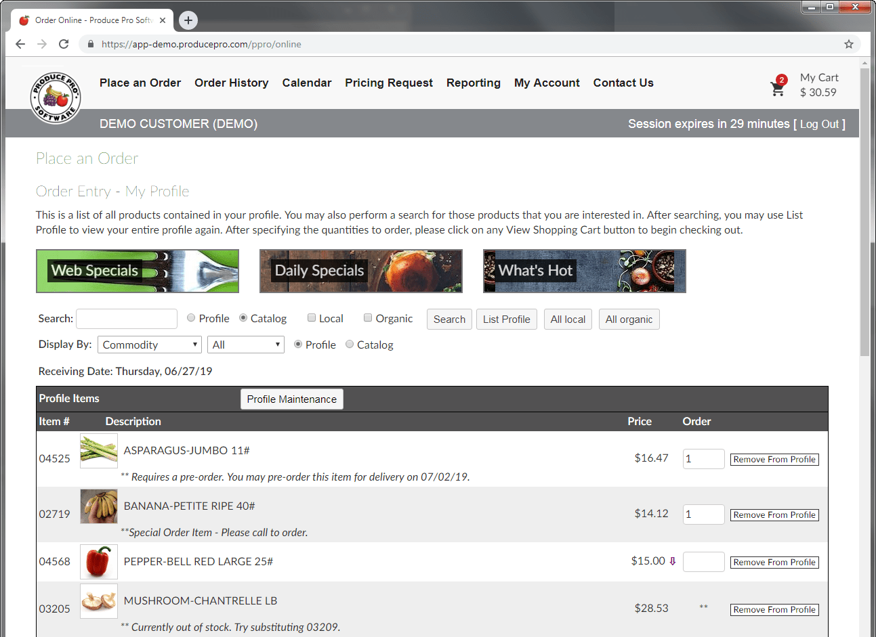Open the Commodity dropdown
Viewport: 876px width, 637px height.
point(149,344)
